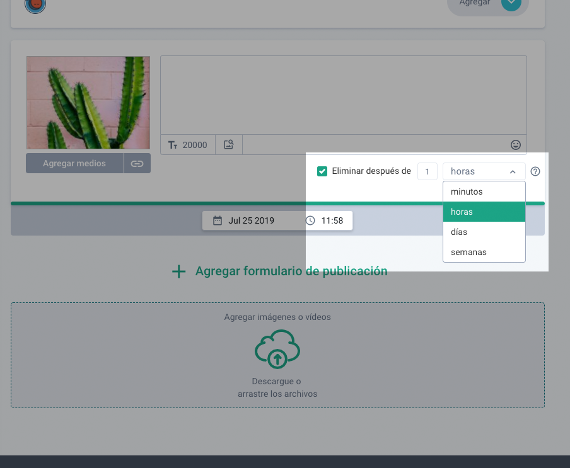Open the emoji picker in the text box
Viewport: 570px width, 468px height.
point(516,145)
